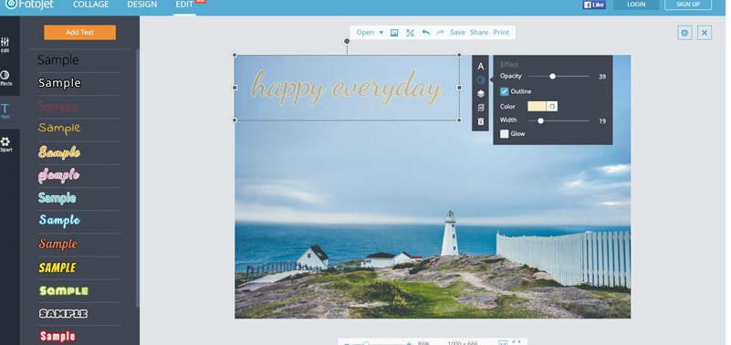Select the yellow bold italic SAMPLE style
The image size is (731, 345).
[57, 267]
